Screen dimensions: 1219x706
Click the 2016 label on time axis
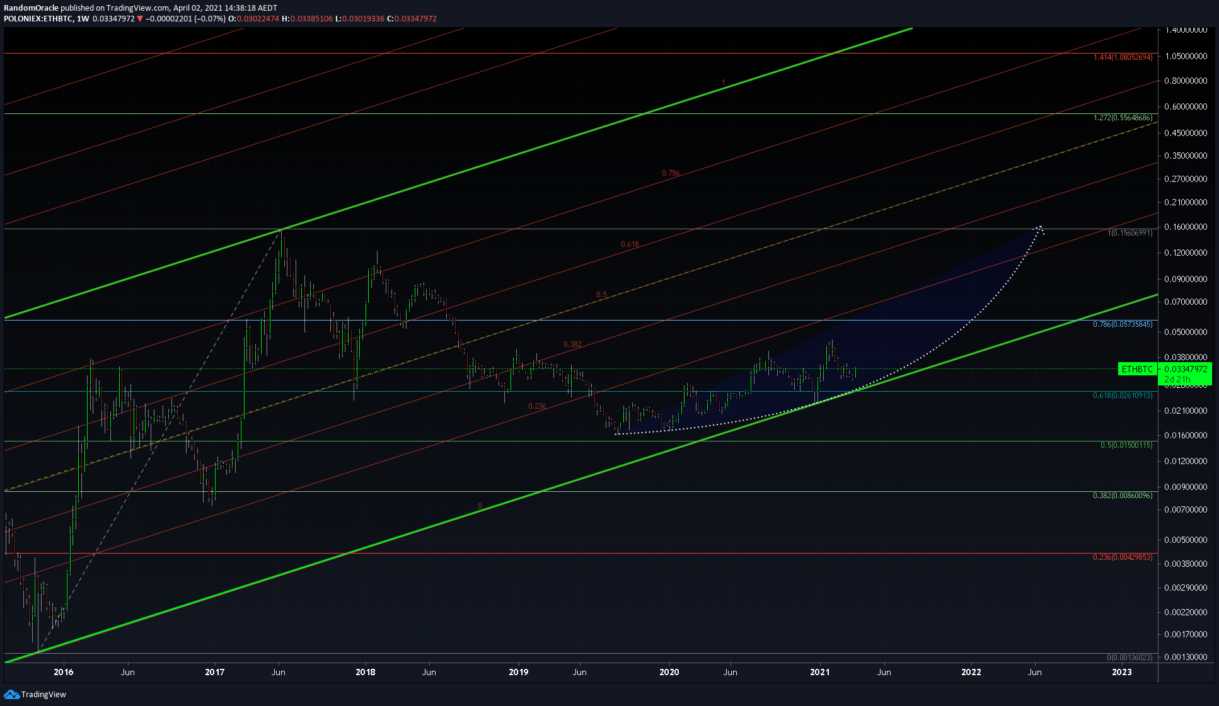[64, 672]
